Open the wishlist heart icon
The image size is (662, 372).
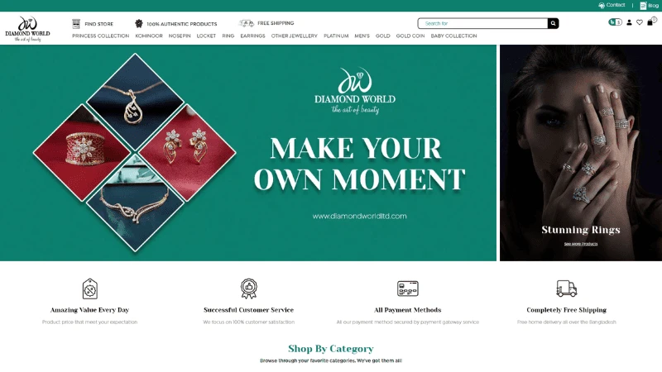point(640,23)
